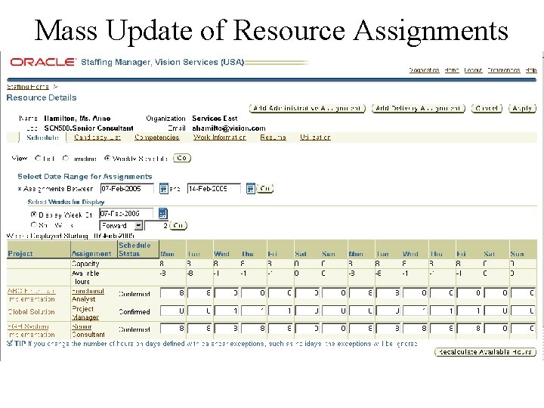Open the Candidacy List tab

click(97, 138)
